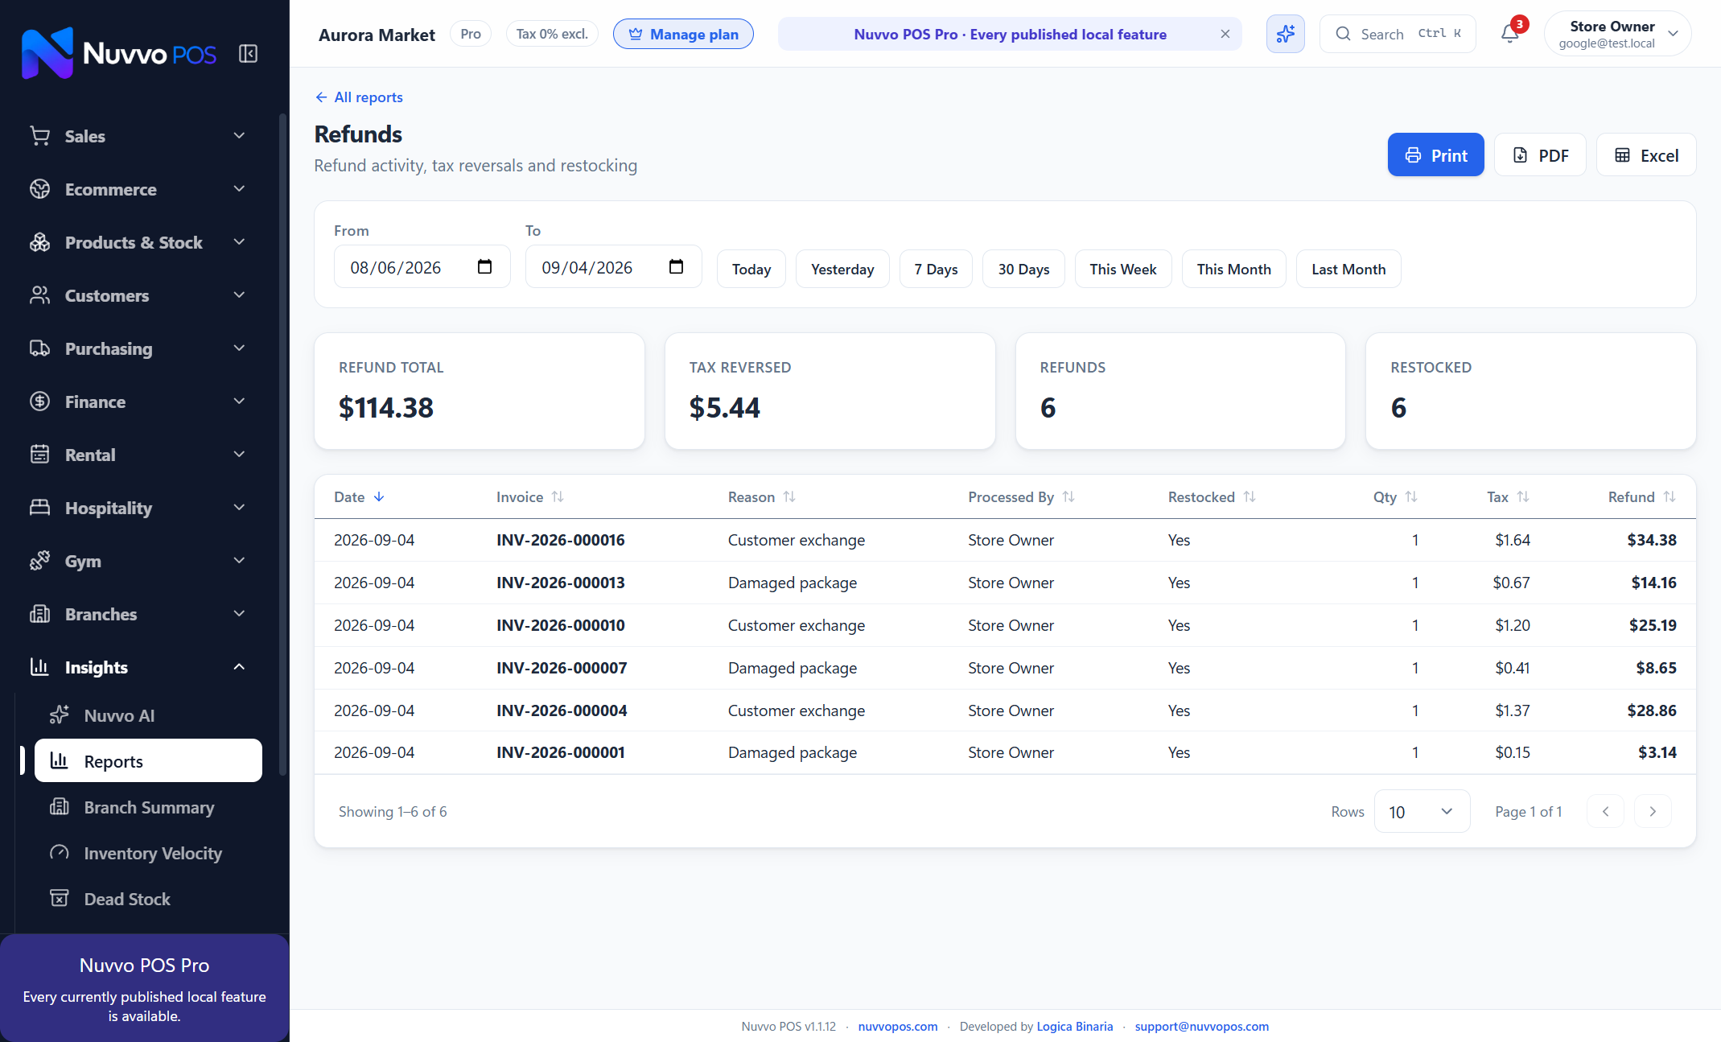Go back to All reports
The height and width of the screenshot is (1042, 1721).
359,97
